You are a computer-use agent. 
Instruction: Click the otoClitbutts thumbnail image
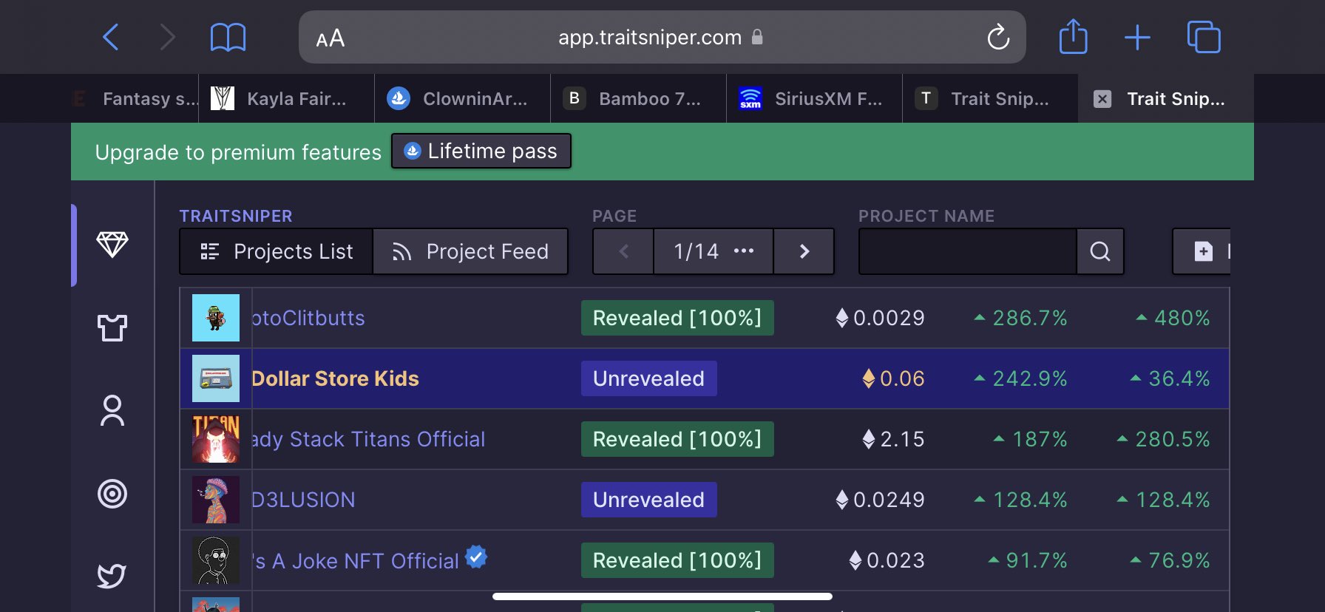(x=216, y=318)
